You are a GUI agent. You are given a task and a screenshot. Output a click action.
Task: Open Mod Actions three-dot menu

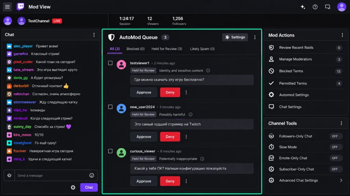(342, 35)
